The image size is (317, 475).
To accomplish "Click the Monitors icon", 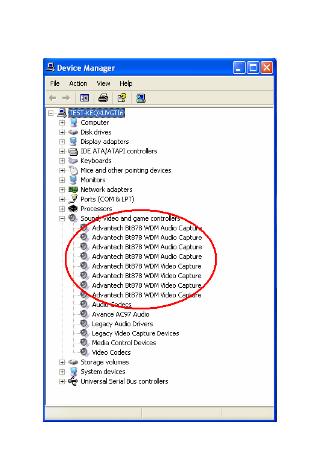I will coord(73,180).
